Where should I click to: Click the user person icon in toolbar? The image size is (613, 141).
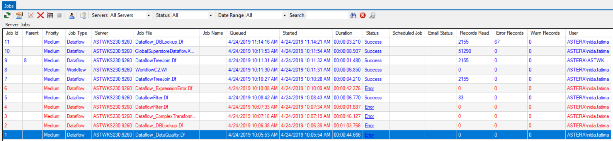click(x=72, y=15)
